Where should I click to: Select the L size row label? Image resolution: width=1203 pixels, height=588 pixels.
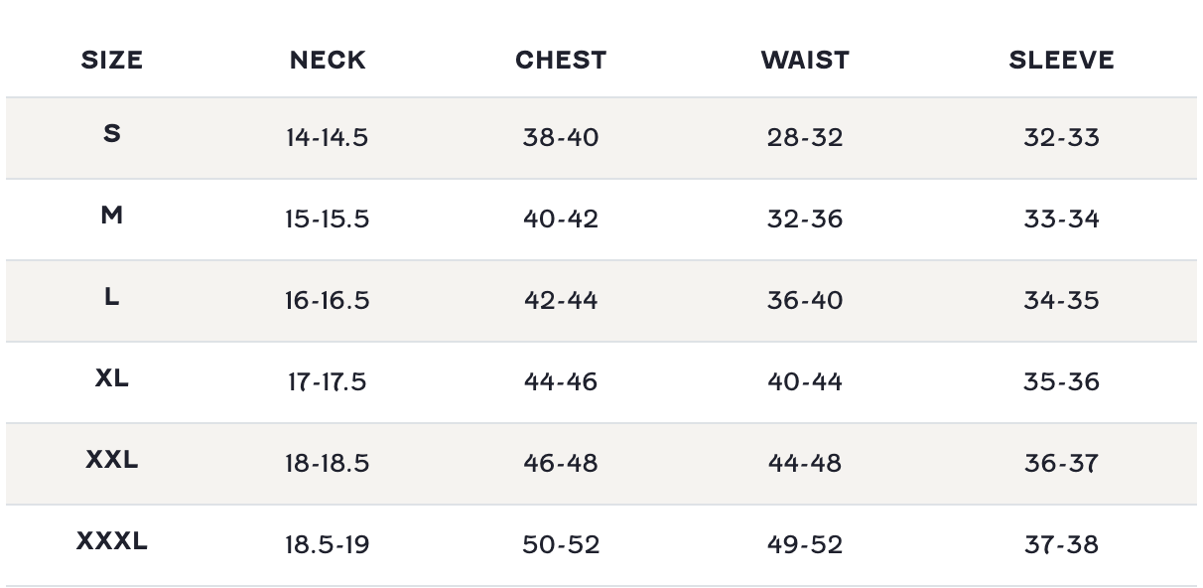[x=112, y=296]
